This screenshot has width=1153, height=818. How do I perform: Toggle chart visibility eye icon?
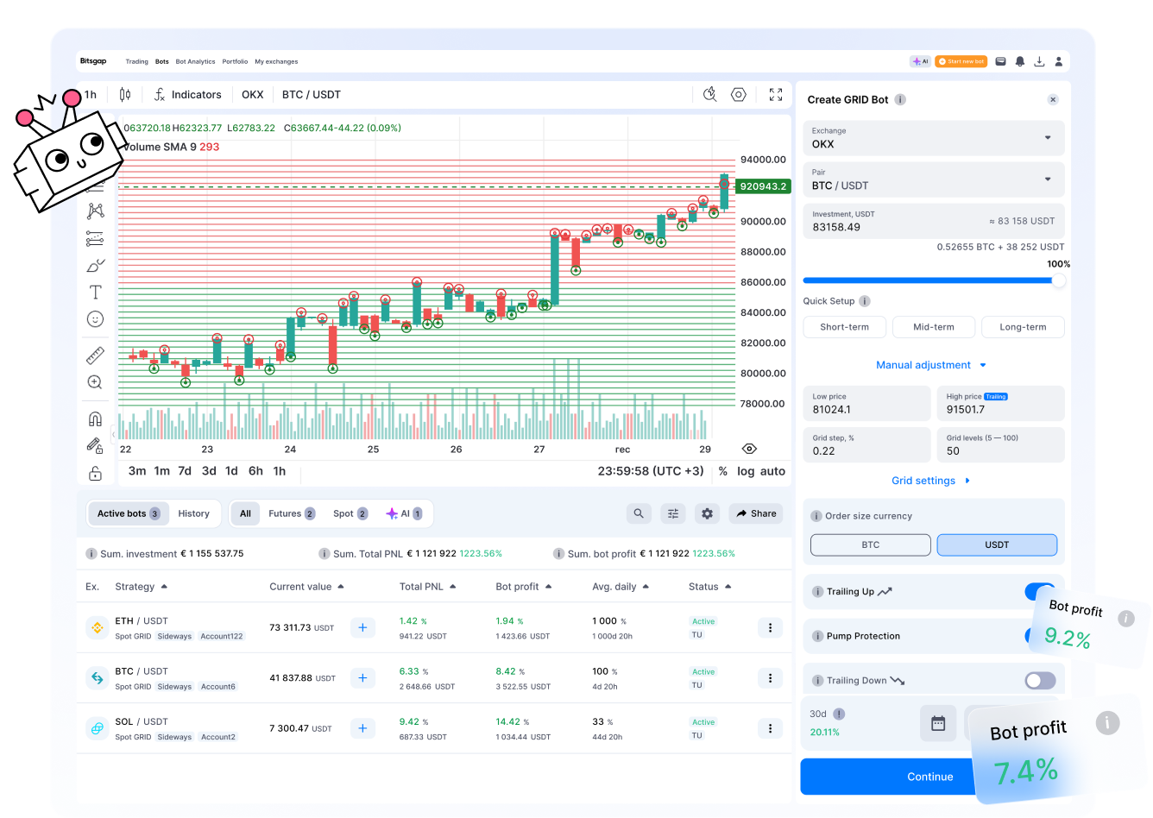point(749,449)
